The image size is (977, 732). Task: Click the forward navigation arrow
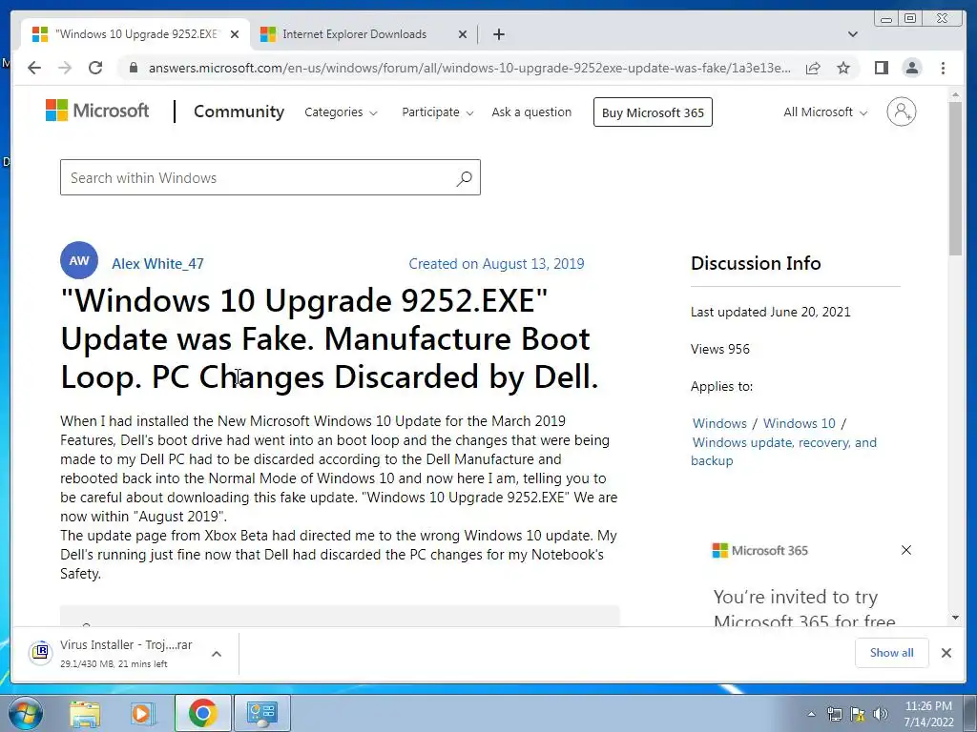(x=65, y=68)
